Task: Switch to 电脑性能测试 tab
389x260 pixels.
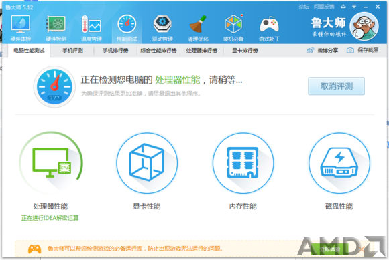Action: coord(29,51)
